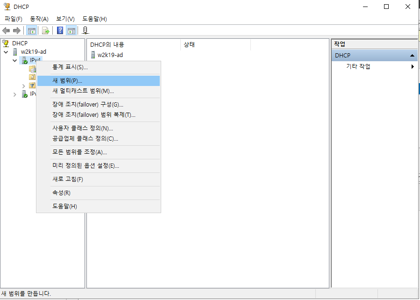This screenshot has width=420, height=300.
Task: Select w2k19-ad row in contents list
Action: point(110,55)
